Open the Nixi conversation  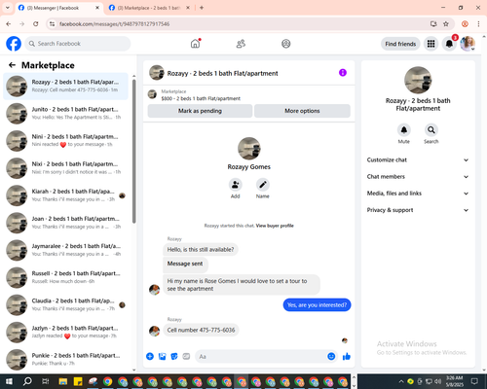click(65, 168)
